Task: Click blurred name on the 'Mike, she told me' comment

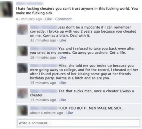Action: coord(44,66)
